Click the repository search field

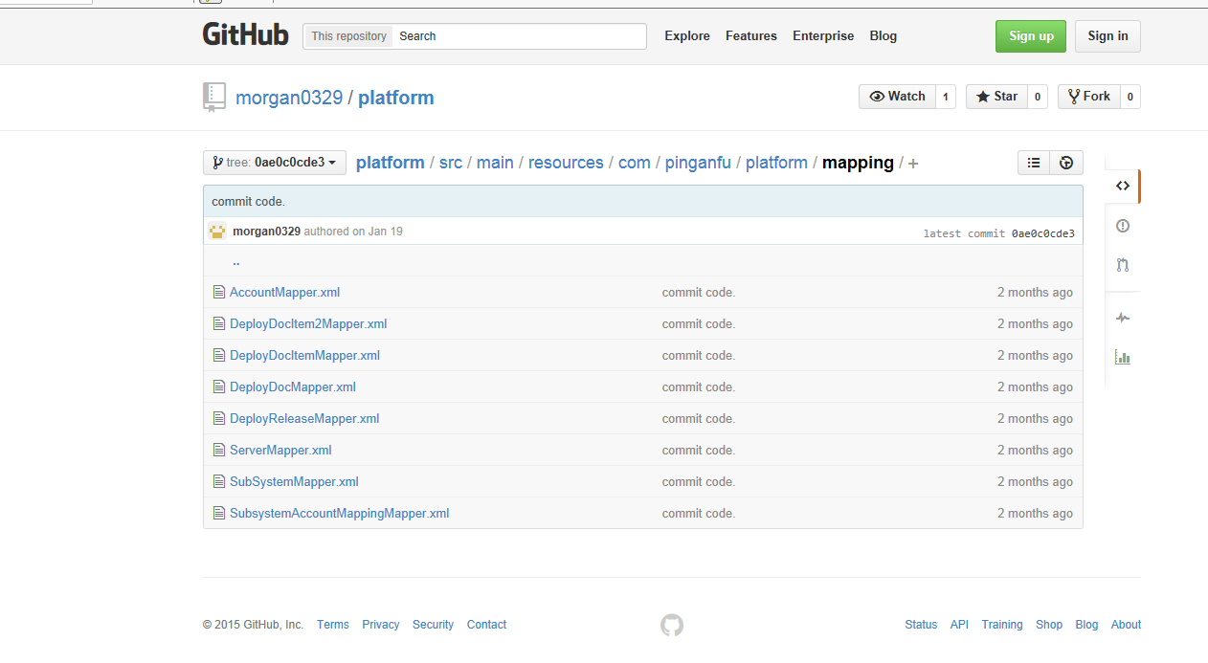(520, 36)
